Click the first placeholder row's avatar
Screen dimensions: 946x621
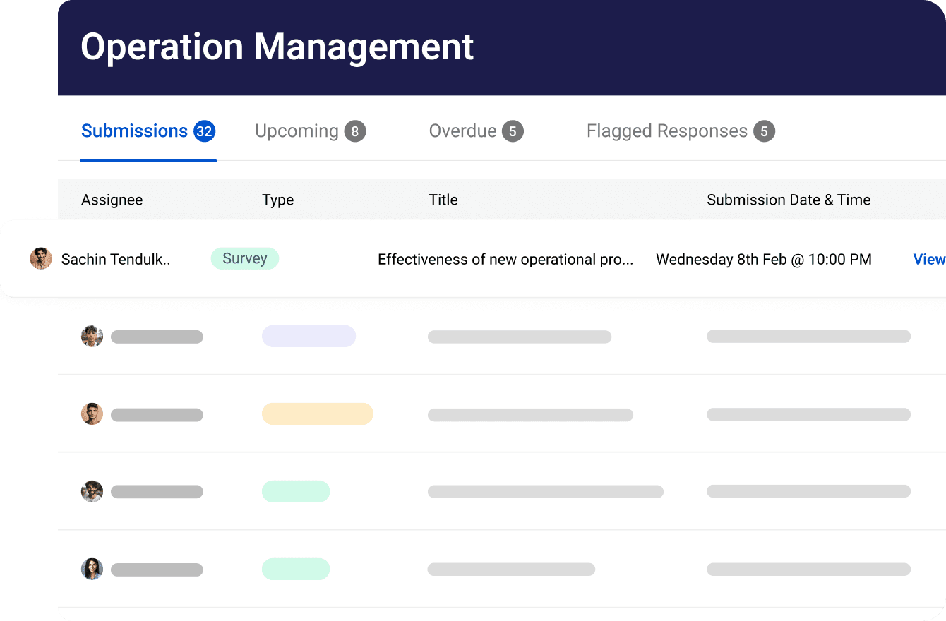pos(92,337)
